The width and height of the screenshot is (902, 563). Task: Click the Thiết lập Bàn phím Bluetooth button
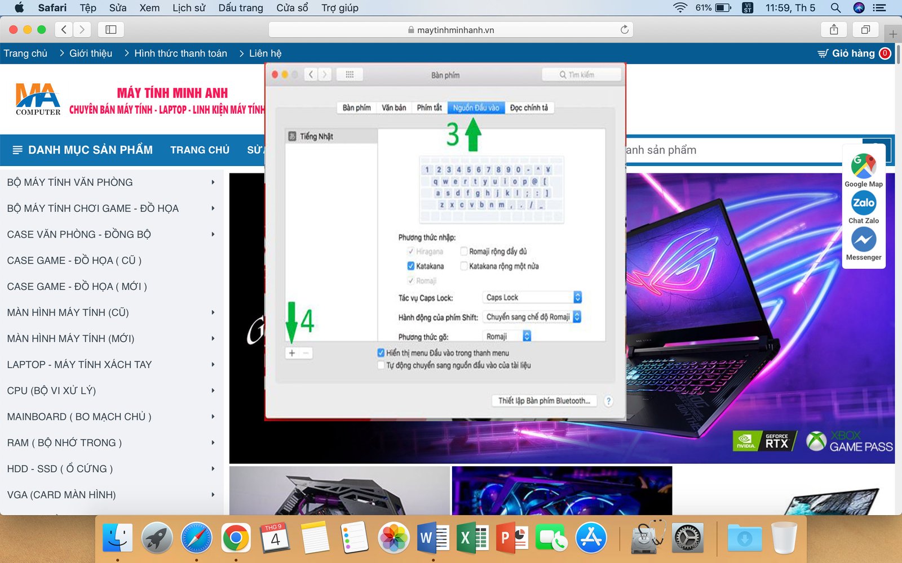coord(543,401)
